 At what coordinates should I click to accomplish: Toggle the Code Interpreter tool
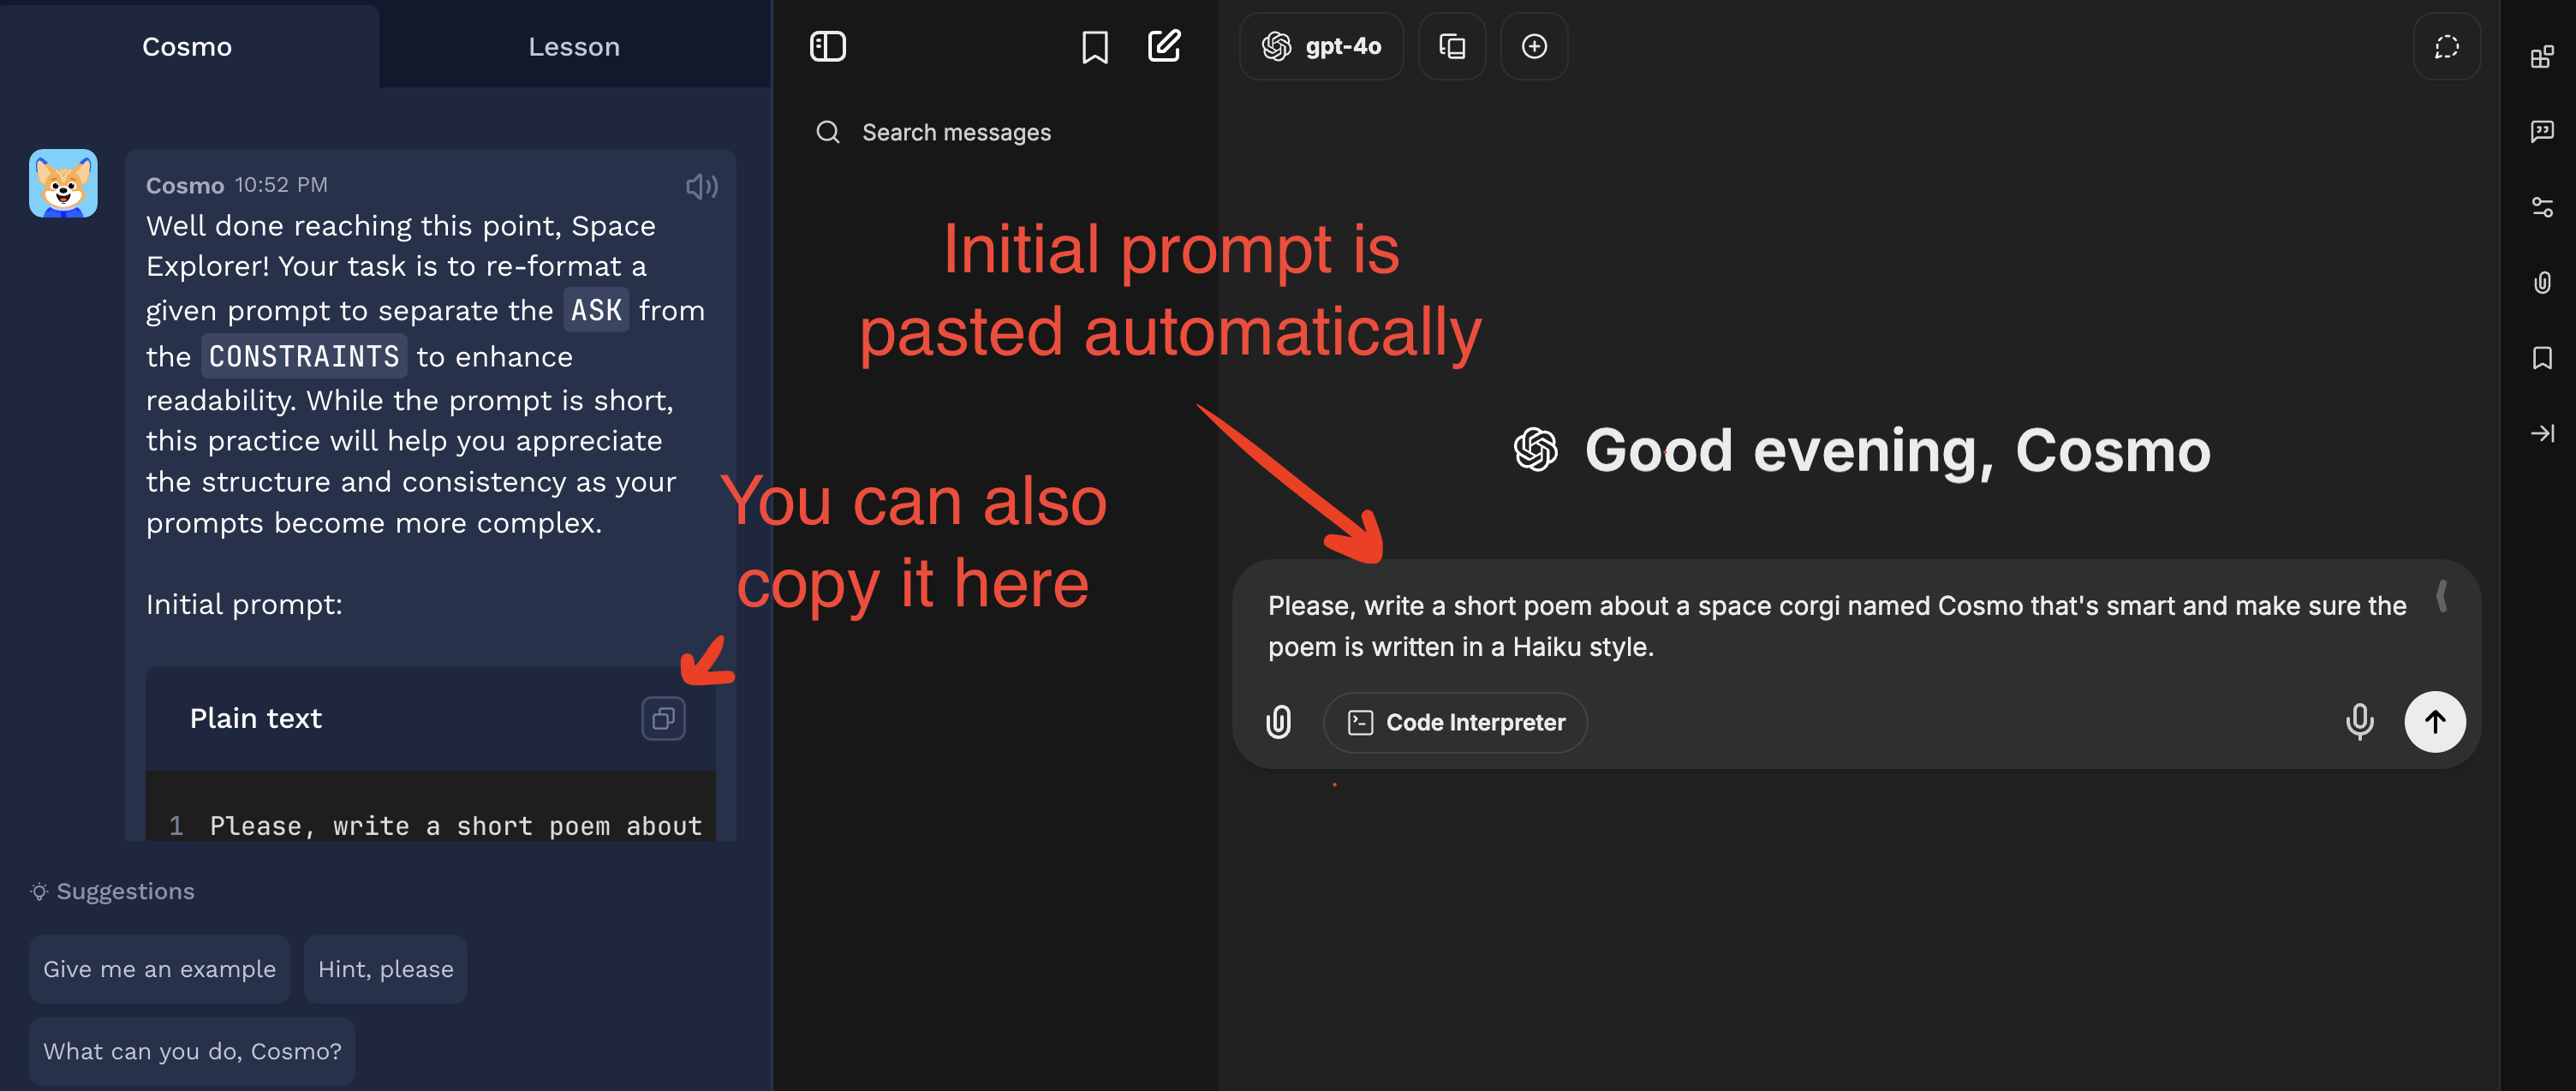click(1455, 722)
